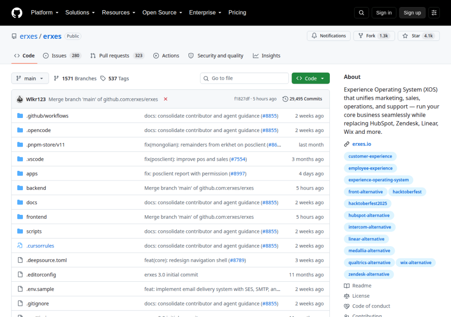The height and width of the screenshot is (317, 451).
Task: Open the erxes.io website link
Action: click(362, 144)
